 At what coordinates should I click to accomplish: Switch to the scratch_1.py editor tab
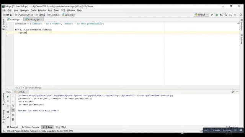coord(34,19)
